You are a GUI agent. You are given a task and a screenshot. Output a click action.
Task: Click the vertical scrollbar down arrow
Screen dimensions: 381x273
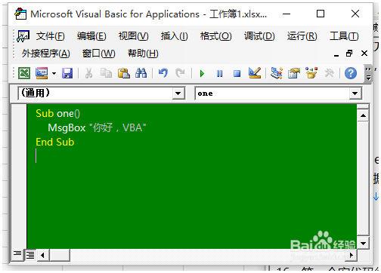pyautogui.click(x=363, y=243)
